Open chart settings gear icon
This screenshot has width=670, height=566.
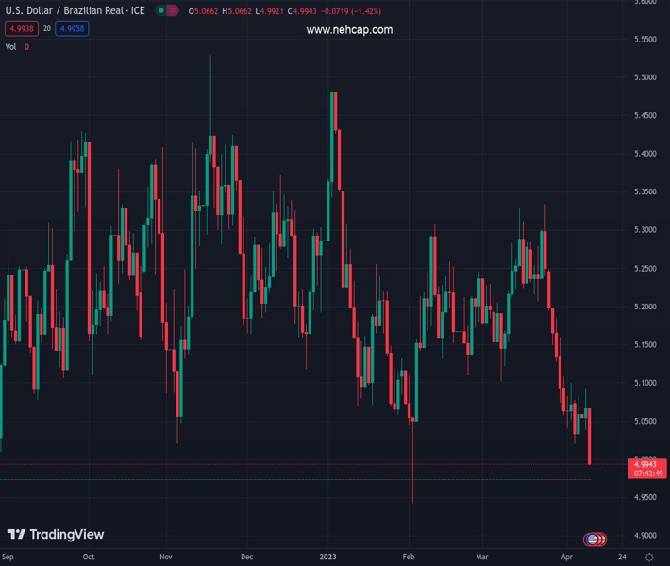(649, 557)
